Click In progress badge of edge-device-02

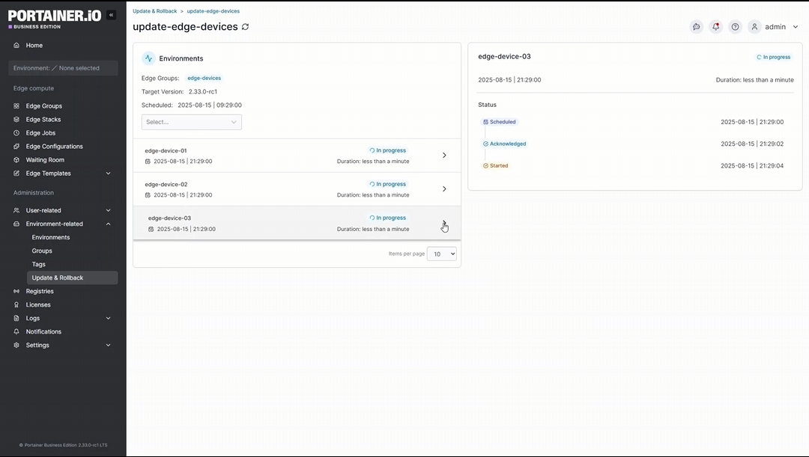(x=387, y=184)
